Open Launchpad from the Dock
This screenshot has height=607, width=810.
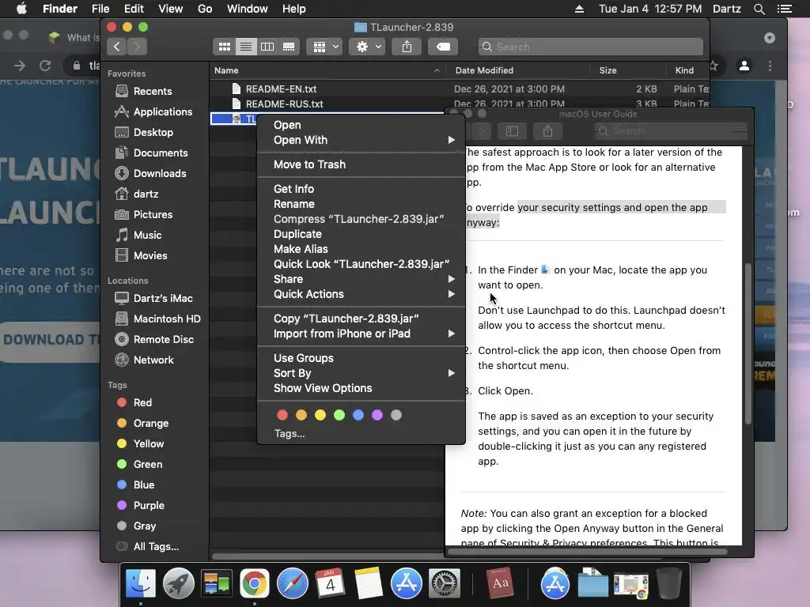(179, 583)
